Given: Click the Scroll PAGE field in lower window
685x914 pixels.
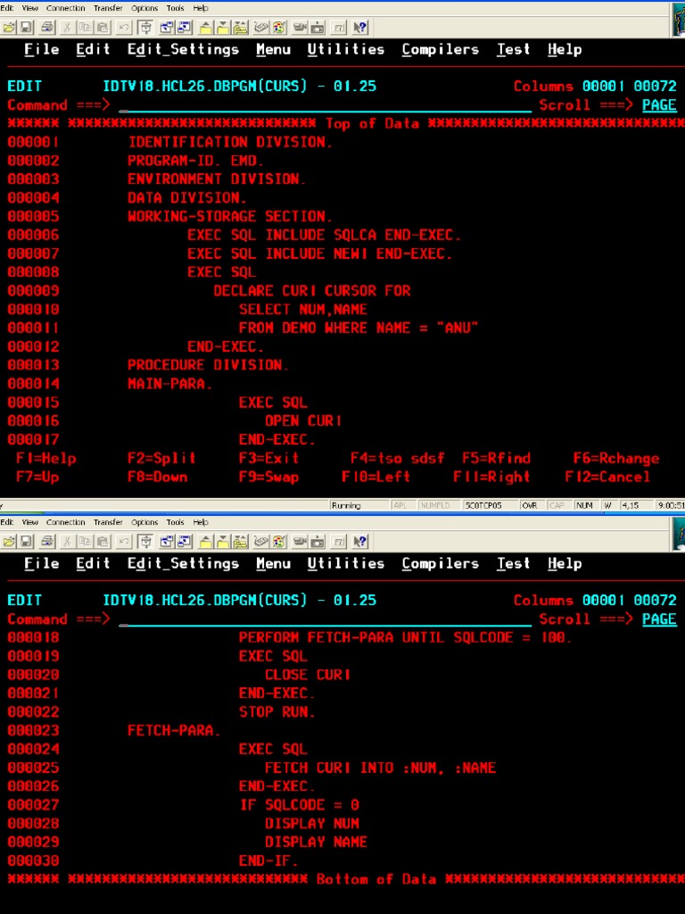Looking at the screenshot, I should pos(659,619).
